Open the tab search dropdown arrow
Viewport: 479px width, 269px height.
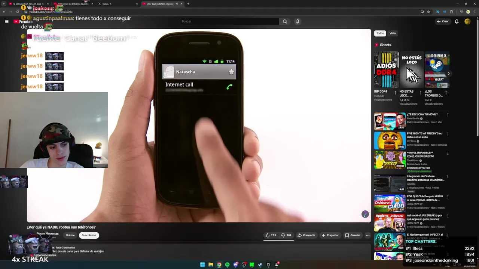click(3, 4)
